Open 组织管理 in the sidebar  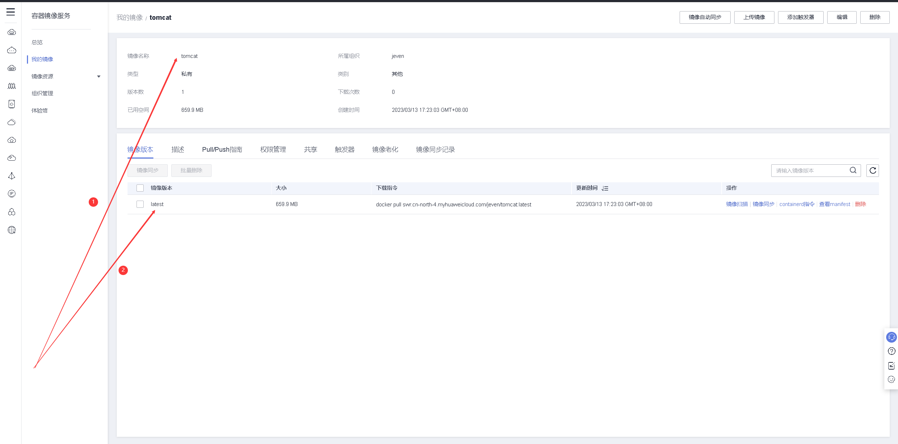pos(42,93)
